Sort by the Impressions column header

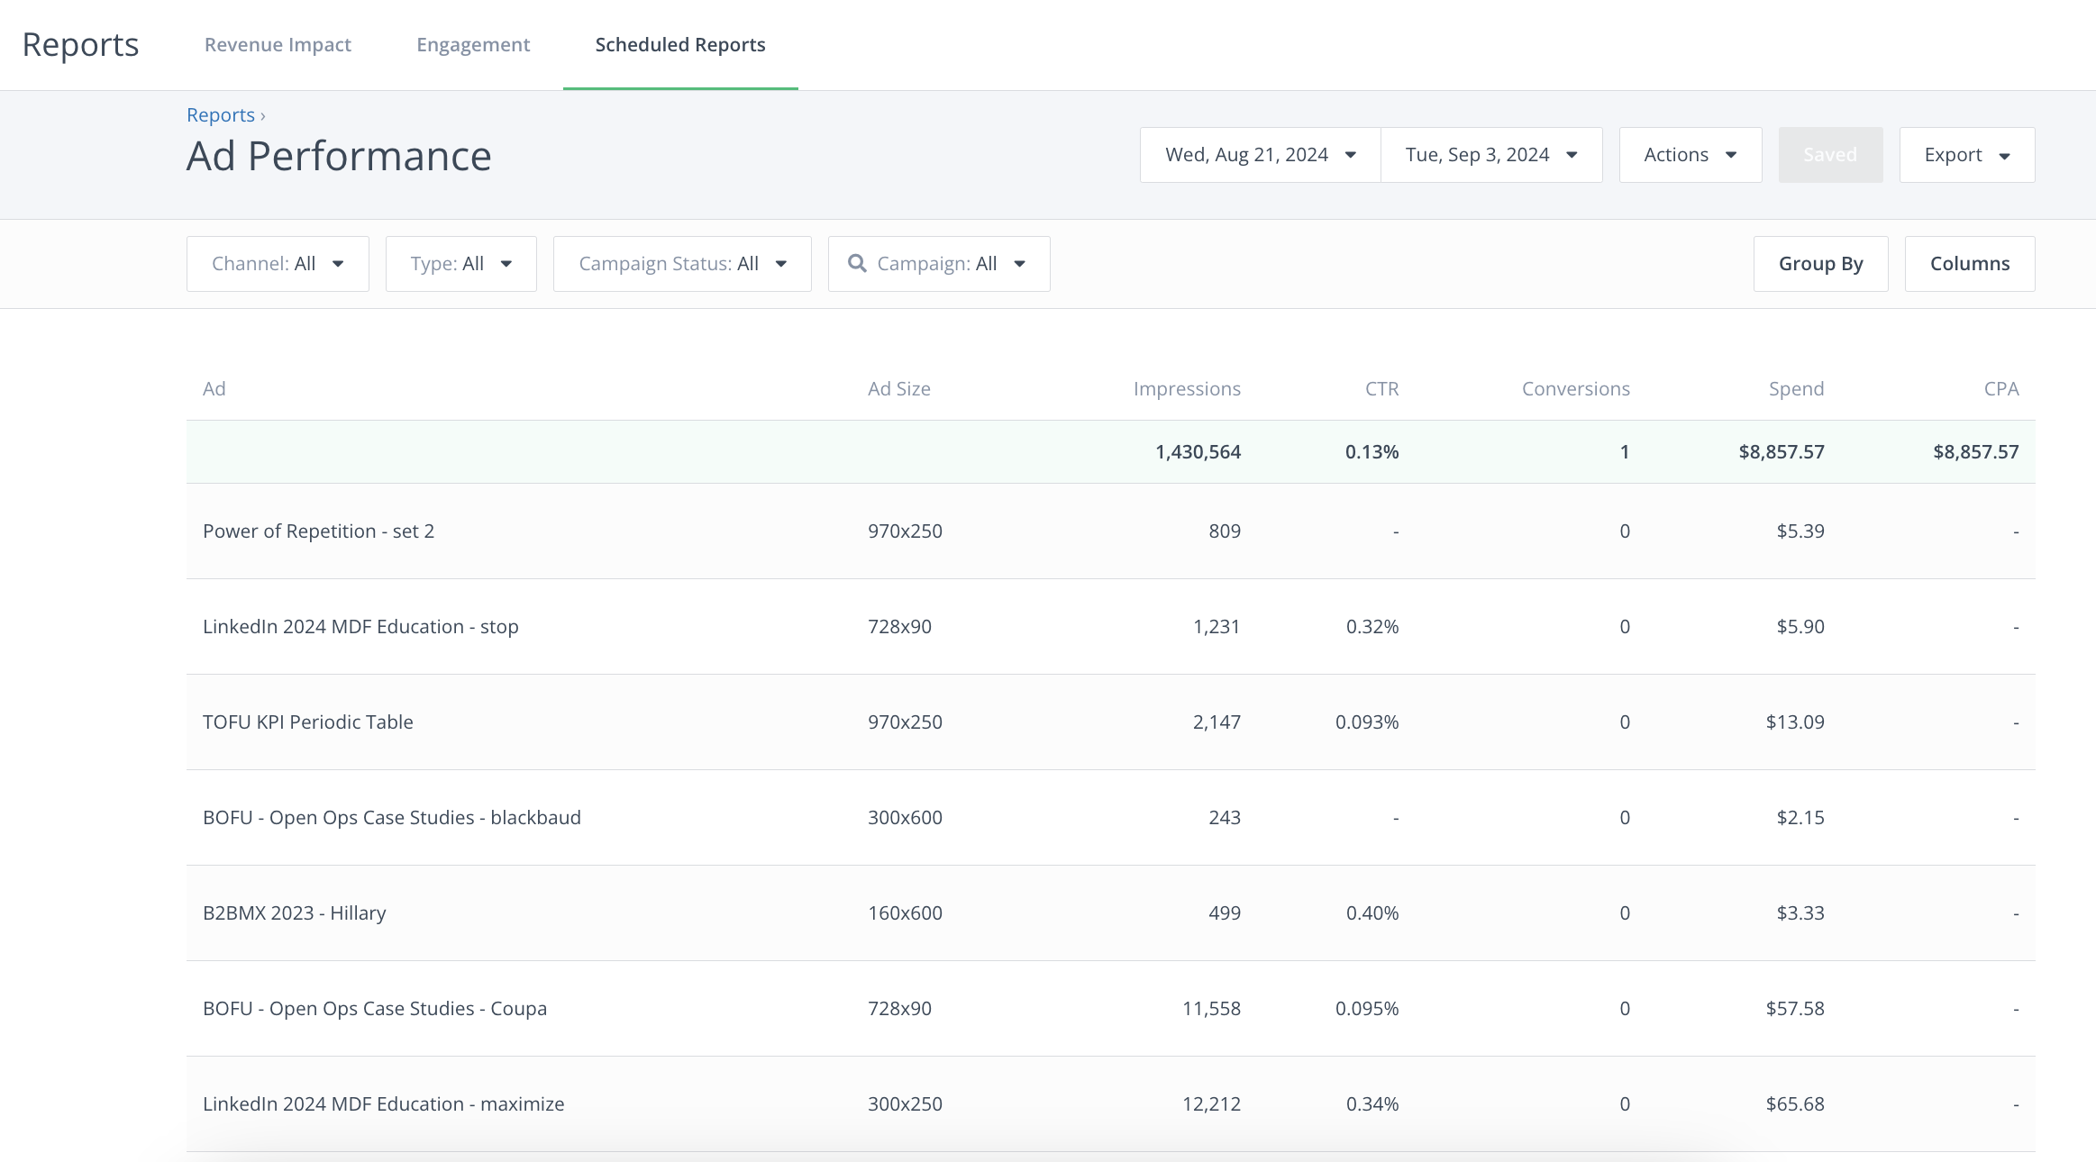click(1186, 389)
